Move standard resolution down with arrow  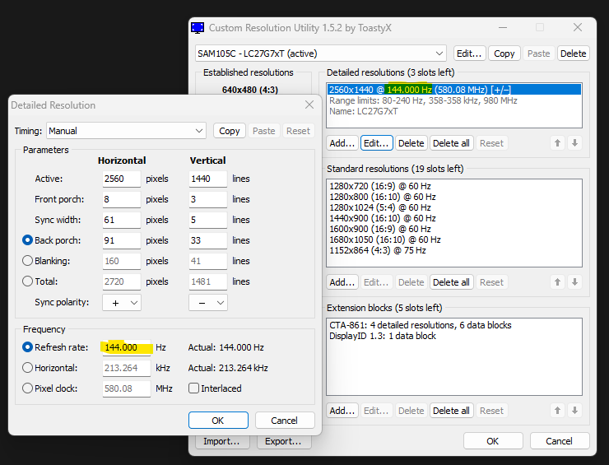574,282
